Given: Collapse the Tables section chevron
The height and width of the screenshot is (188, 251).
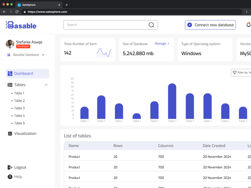Looking at the screenshot, I should [x=46, y=85].
